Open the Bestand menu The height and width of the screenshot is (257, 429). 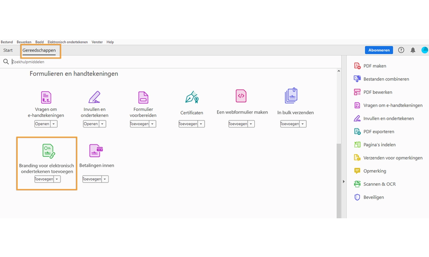7,42
